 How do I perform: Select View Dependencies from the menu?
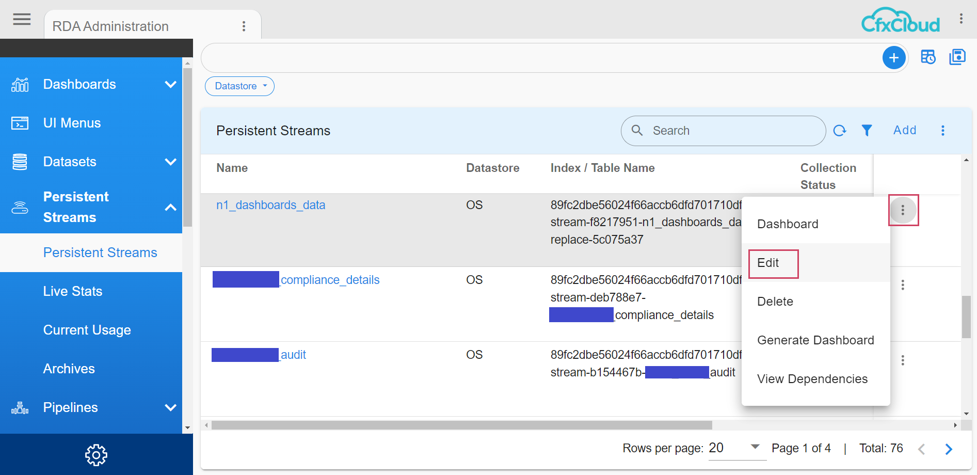click(812, 379)
